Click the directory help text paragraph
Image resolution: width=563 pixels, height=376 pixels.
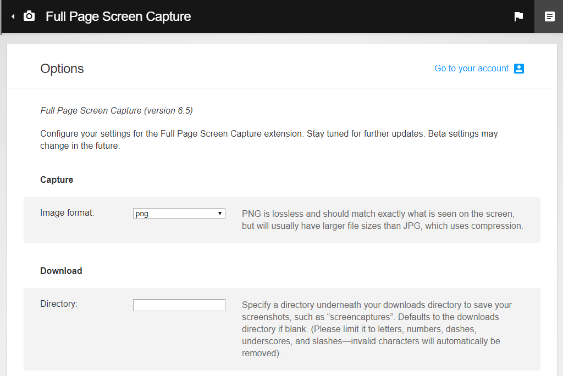click(x=377, y=329)
